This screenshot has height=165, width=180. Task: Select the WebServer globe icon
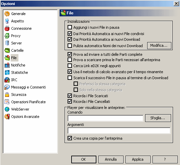click(7, 109)
